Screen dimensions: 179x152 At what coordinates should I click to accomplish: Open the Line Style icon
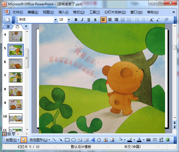click(x=148, y=140)
